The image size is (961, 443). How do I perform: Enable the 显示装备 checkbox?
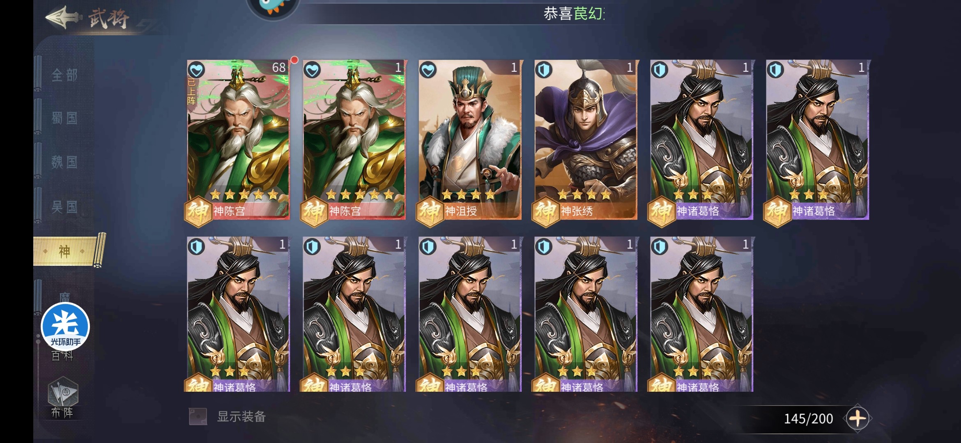tap(198, 416)
